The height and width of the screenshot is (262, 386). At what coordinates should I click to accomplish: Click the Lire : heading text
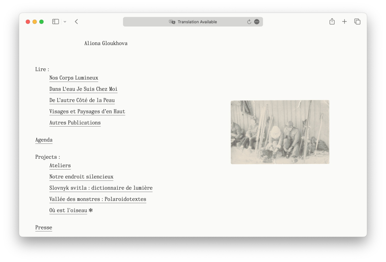pyautogui.click(x=42, y=70)
